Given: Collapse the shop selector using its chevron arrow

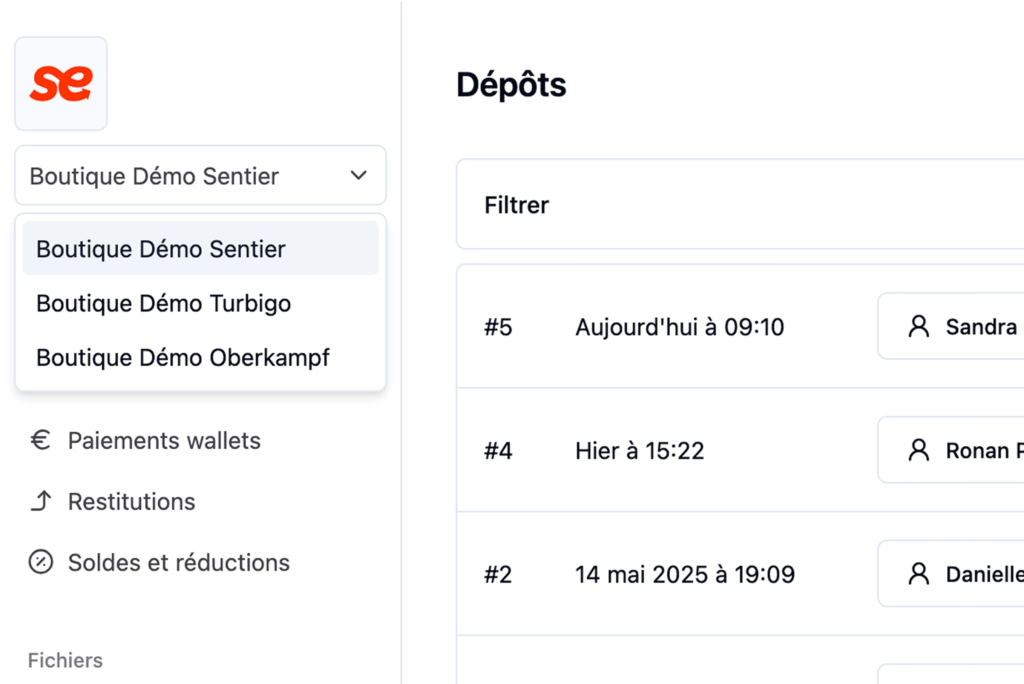Looking at the screenshot, I should 359,175.
